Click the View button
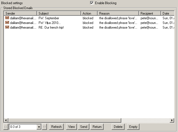The image size is (178, 132). (x=71, y=127)
